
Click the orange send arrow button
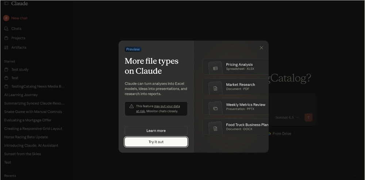309,117
